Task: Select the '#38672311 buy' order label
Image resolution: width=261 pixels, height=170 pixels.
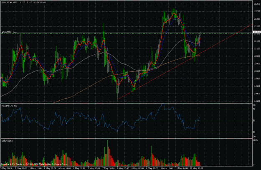Action: (x=9, y=32)
